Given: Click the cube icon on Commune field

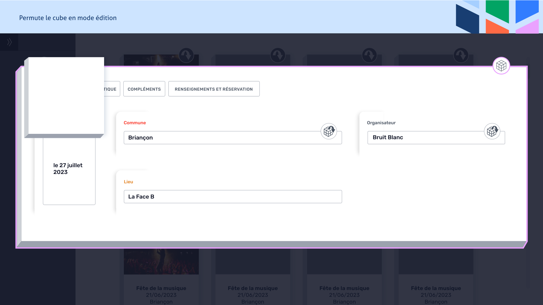Looking at the screenshot, I should pyautogui.click(x=329, y=131).
